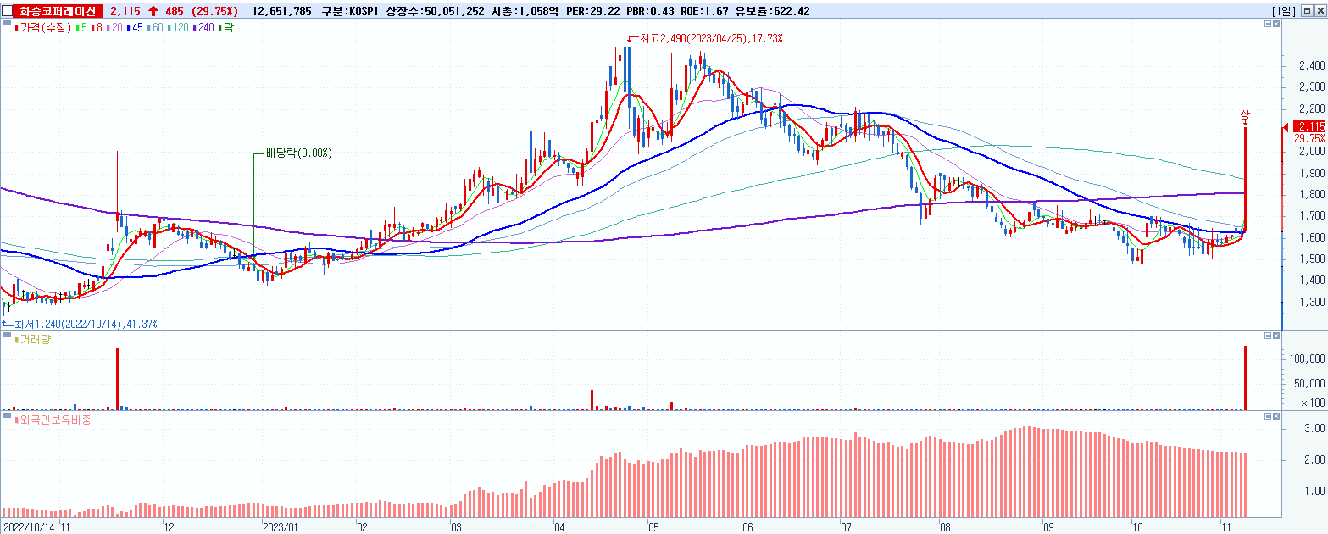Click the 2023/01 label on time axis
The height and width of the screenshot is (534, 1328).
click(281, 526)
